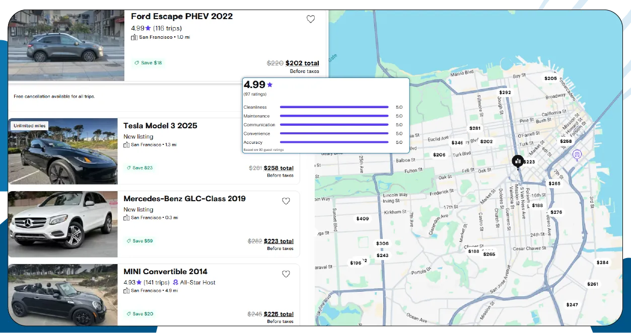Open the white Mercedes-Benz car photo
Viewport: 631px width, 333px height.
point(63,224)
